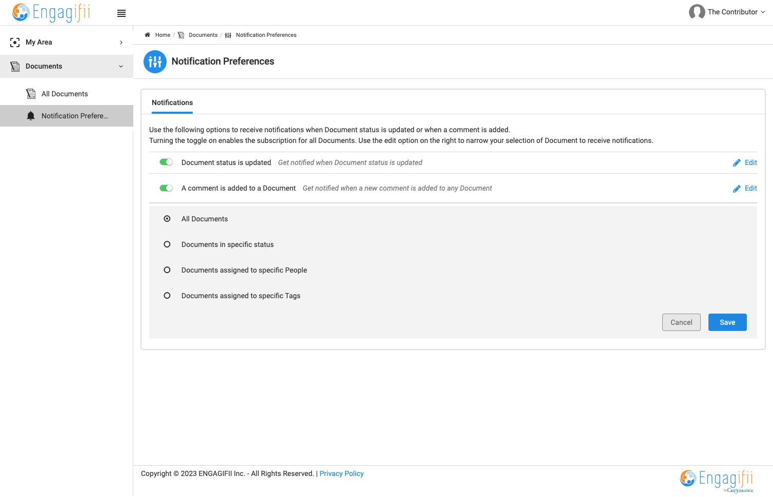This screenshot has height=497, width=773.
Task: Click Edit link for comment added row
Action: [751, 188]
